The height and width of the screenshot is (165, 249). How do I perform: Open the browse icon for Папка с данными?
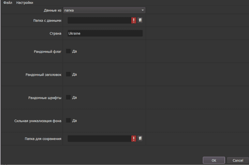[140, 20]
